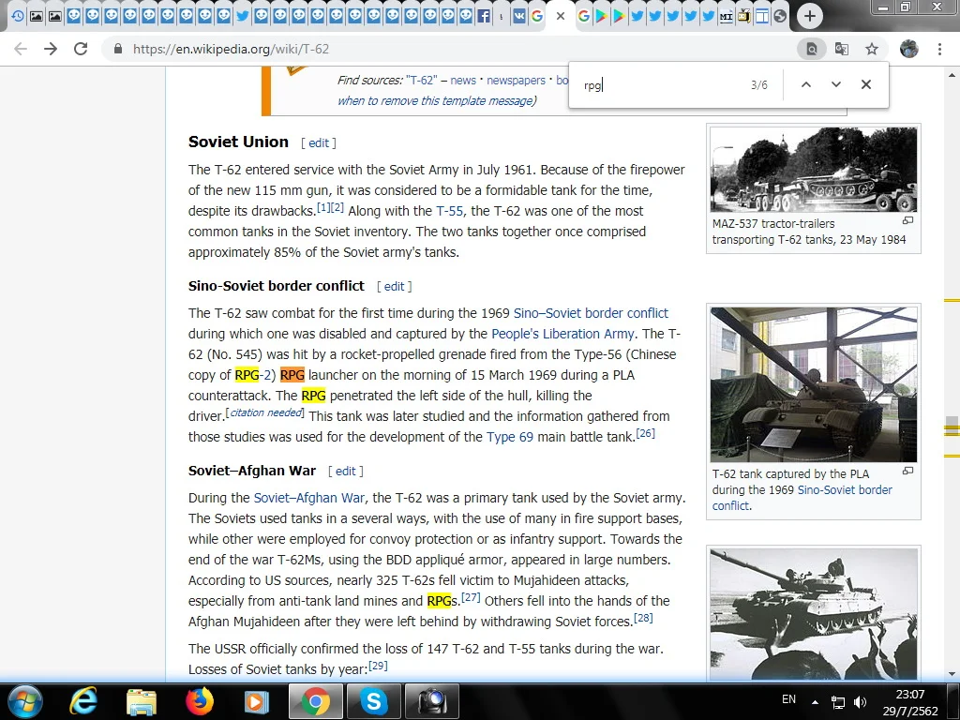Open Chrome's three-dot menu
Image resolution: width=960 pixels, height=720 pixels.
(x=939, y=49)
